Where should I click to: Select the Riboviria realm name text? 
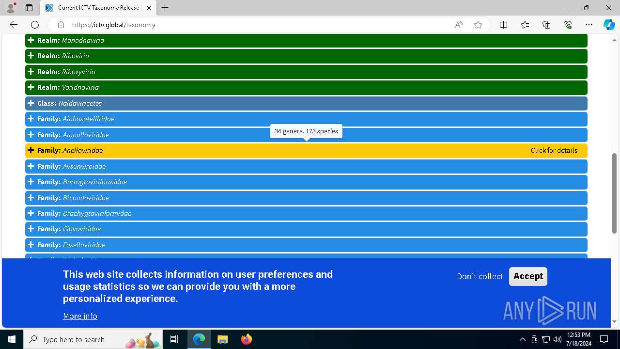point(76,56)
